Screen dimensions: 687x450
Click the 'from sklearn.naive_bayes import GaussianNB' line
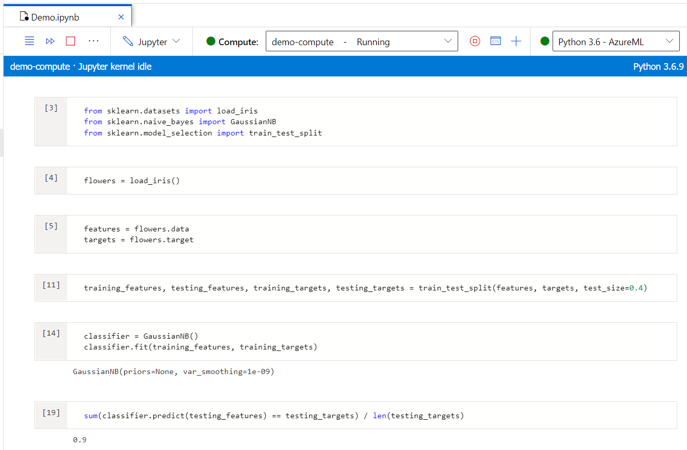point(180,122)
